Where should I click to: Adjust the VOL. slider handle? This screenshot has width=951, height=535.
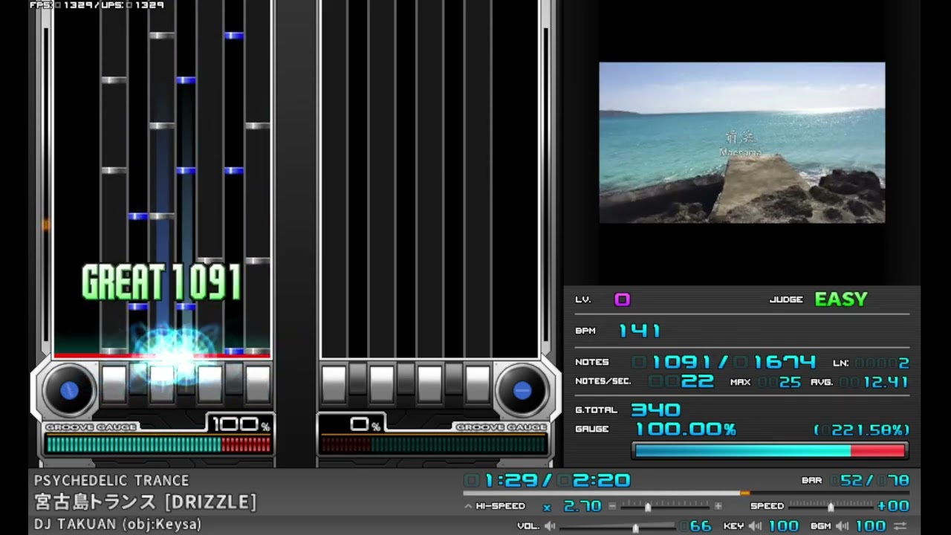tap(635, 527)
